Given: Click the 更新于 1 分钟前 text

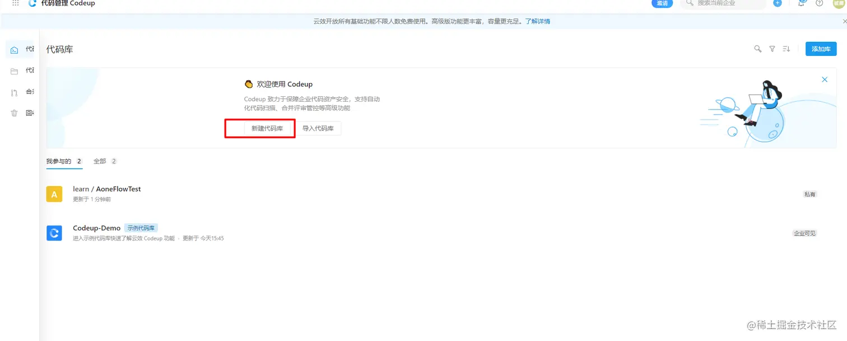Looking at the screenshot, I should point(92,199).
